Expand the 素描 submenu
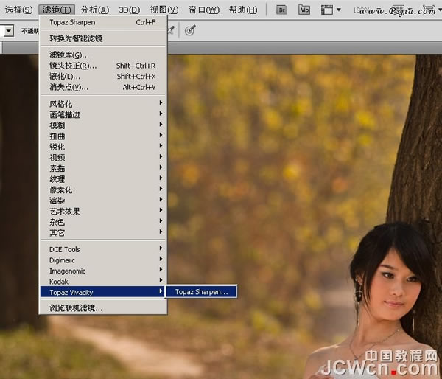Viewport: 442px width, 379px height. coord(102,168)
